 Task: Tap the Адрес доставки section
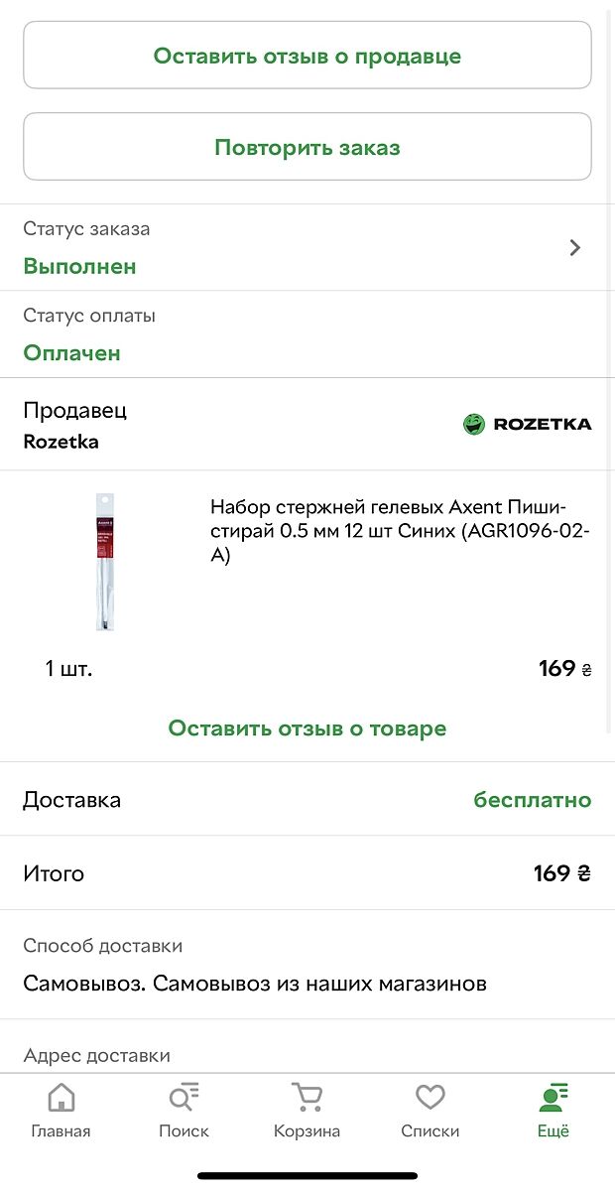point(97,1056)
